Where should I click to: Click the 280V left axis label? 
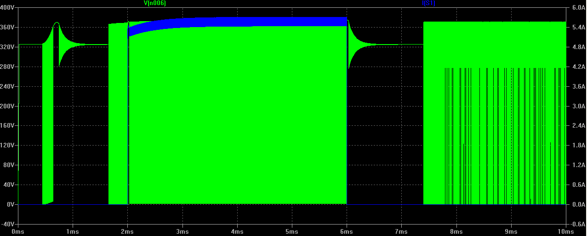8,67
